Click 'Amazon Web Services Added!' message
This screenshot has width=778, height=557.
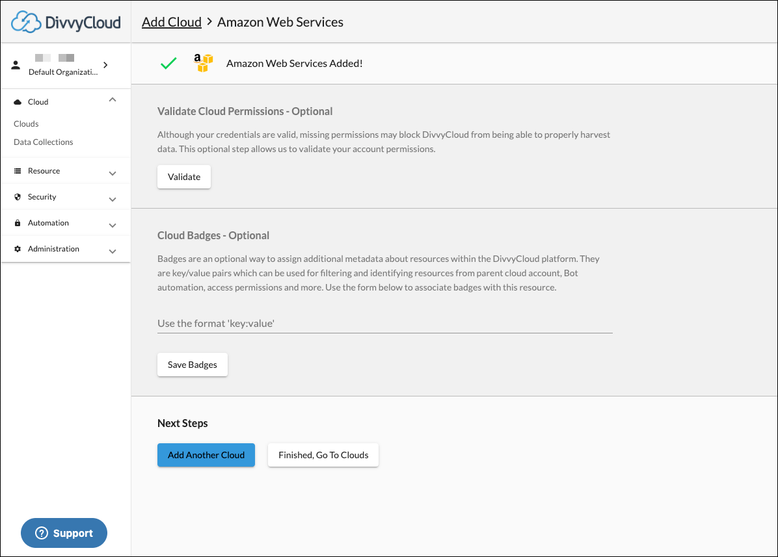[295, 64]
